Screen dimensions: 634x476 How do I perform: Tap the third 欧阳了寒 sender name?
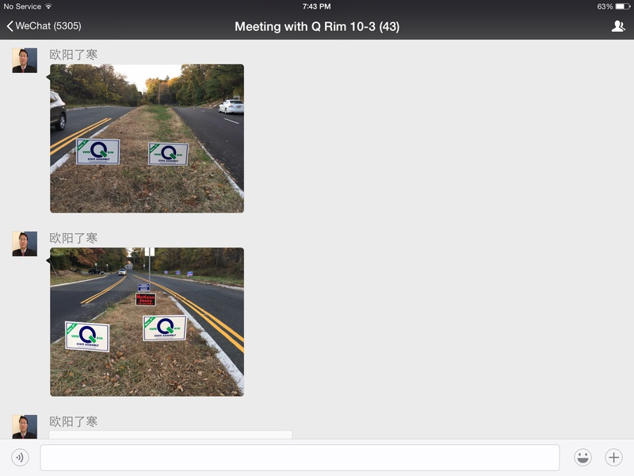tap(73, 421)
